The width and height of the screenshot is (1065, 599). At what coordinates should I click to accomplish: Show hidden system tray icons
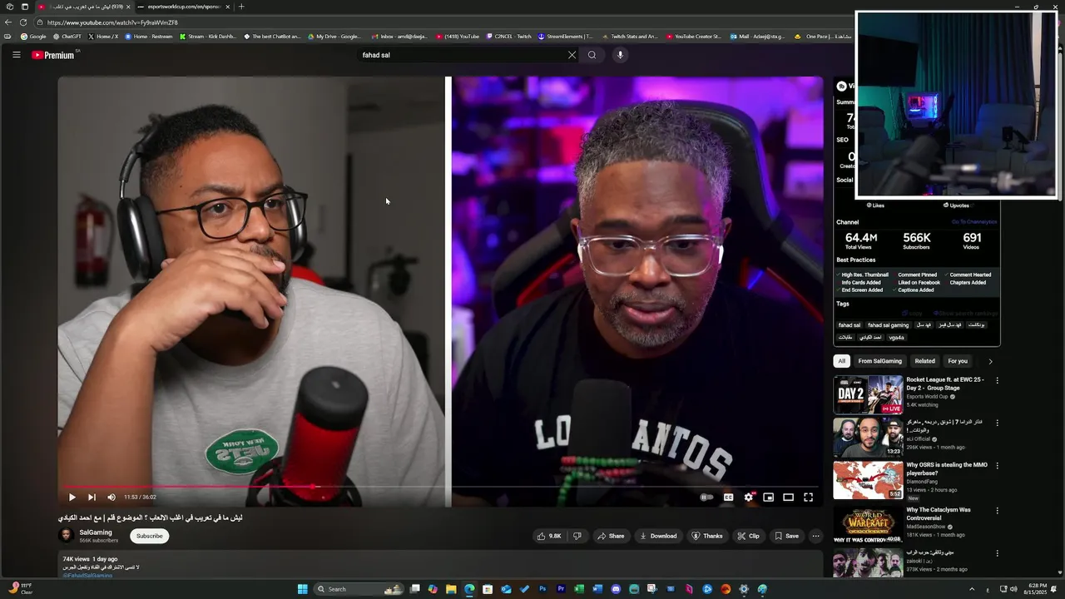tap(972, 589)
